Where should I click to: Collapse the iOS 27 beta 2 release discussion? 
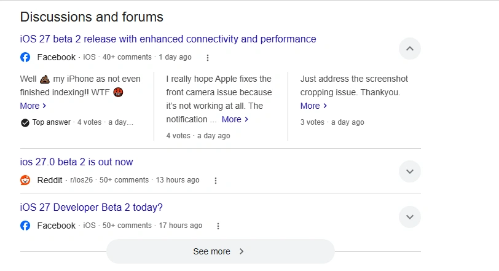[409, 49]
